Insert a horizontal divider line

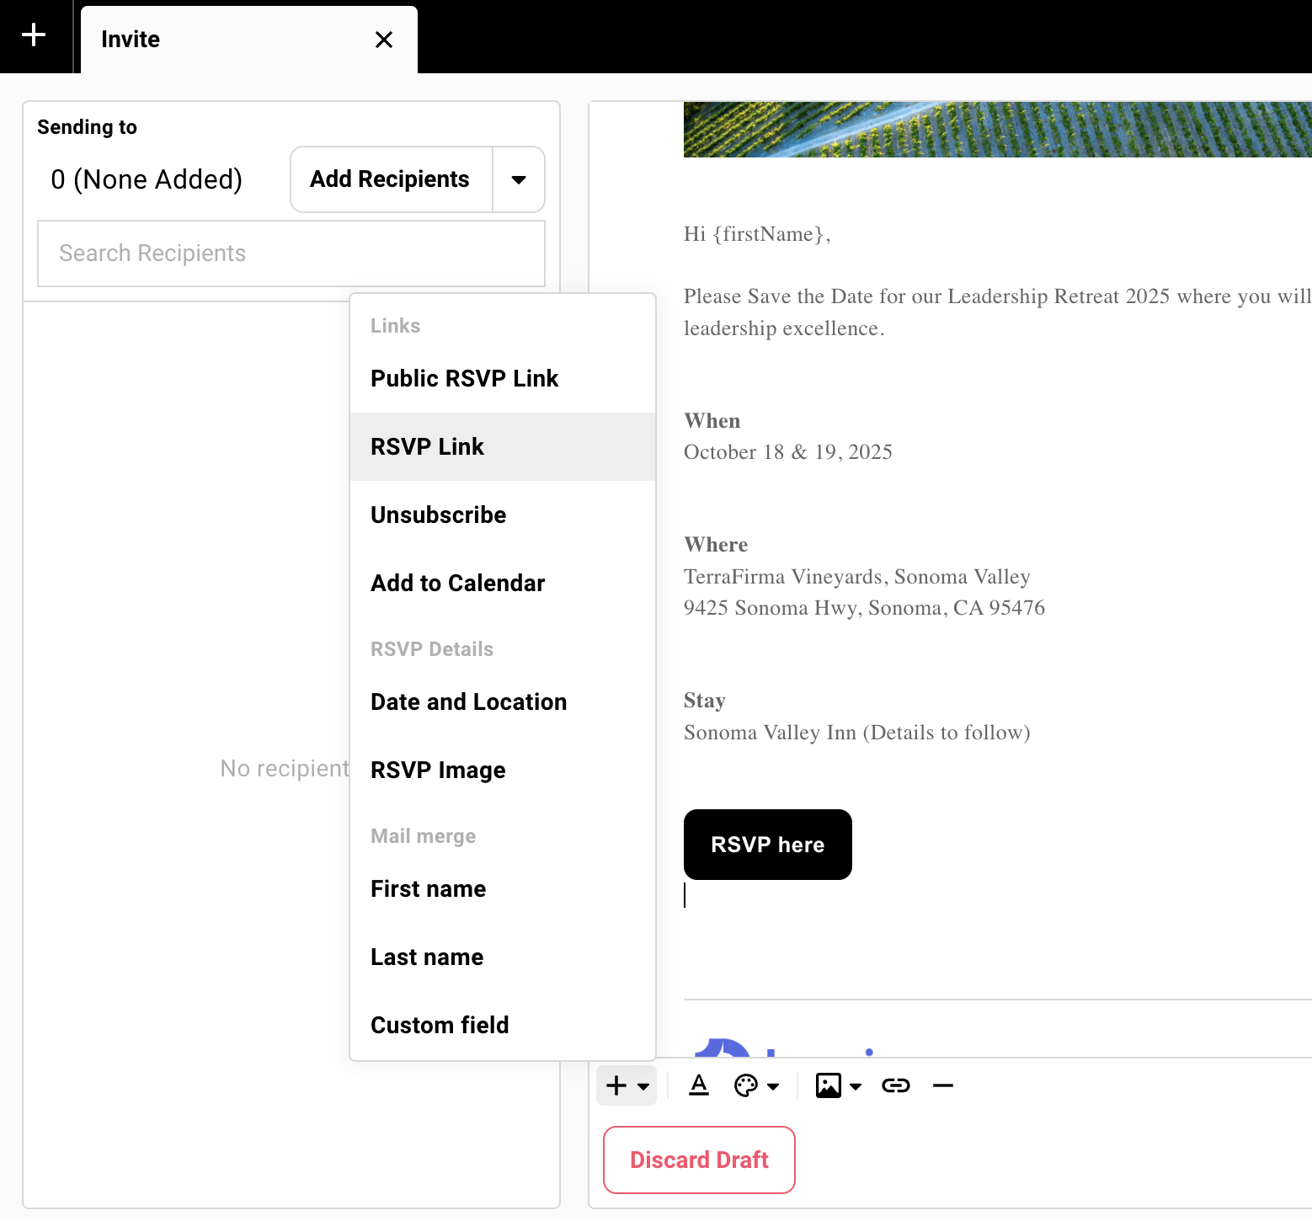[942, 1085]
